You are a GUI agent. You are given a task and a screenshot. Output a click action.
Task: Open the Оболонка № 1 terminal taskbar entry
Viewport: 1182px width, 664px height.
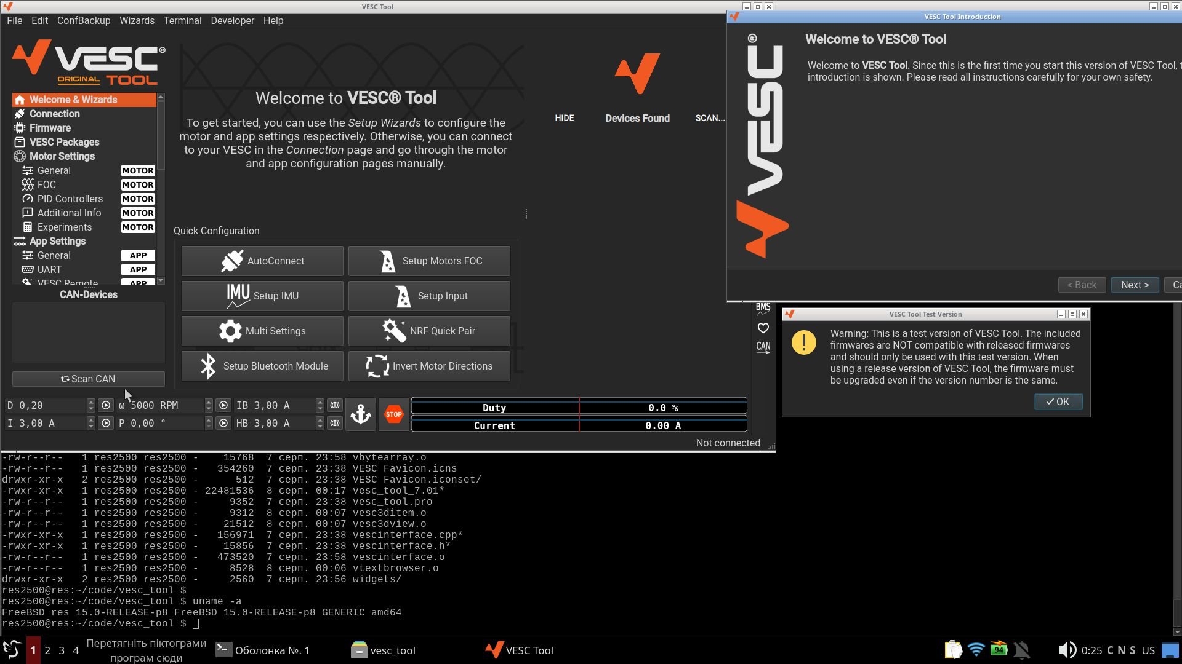point(263,650)
